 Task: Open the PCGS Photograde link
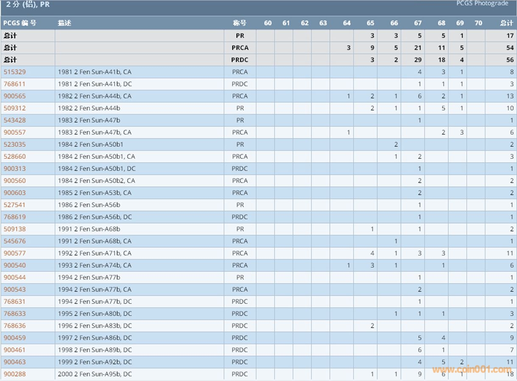(482, 4)
